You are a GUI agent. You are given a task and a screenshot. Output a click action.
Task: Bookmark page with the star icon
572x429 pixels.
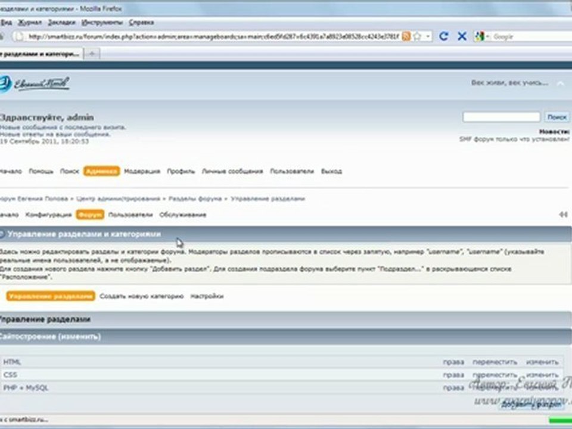pos(417,36)
